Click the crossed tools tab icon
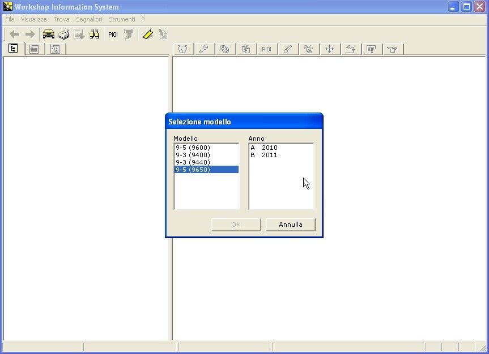The width and height of the screenshot is (489, 354). click(308, 49)
